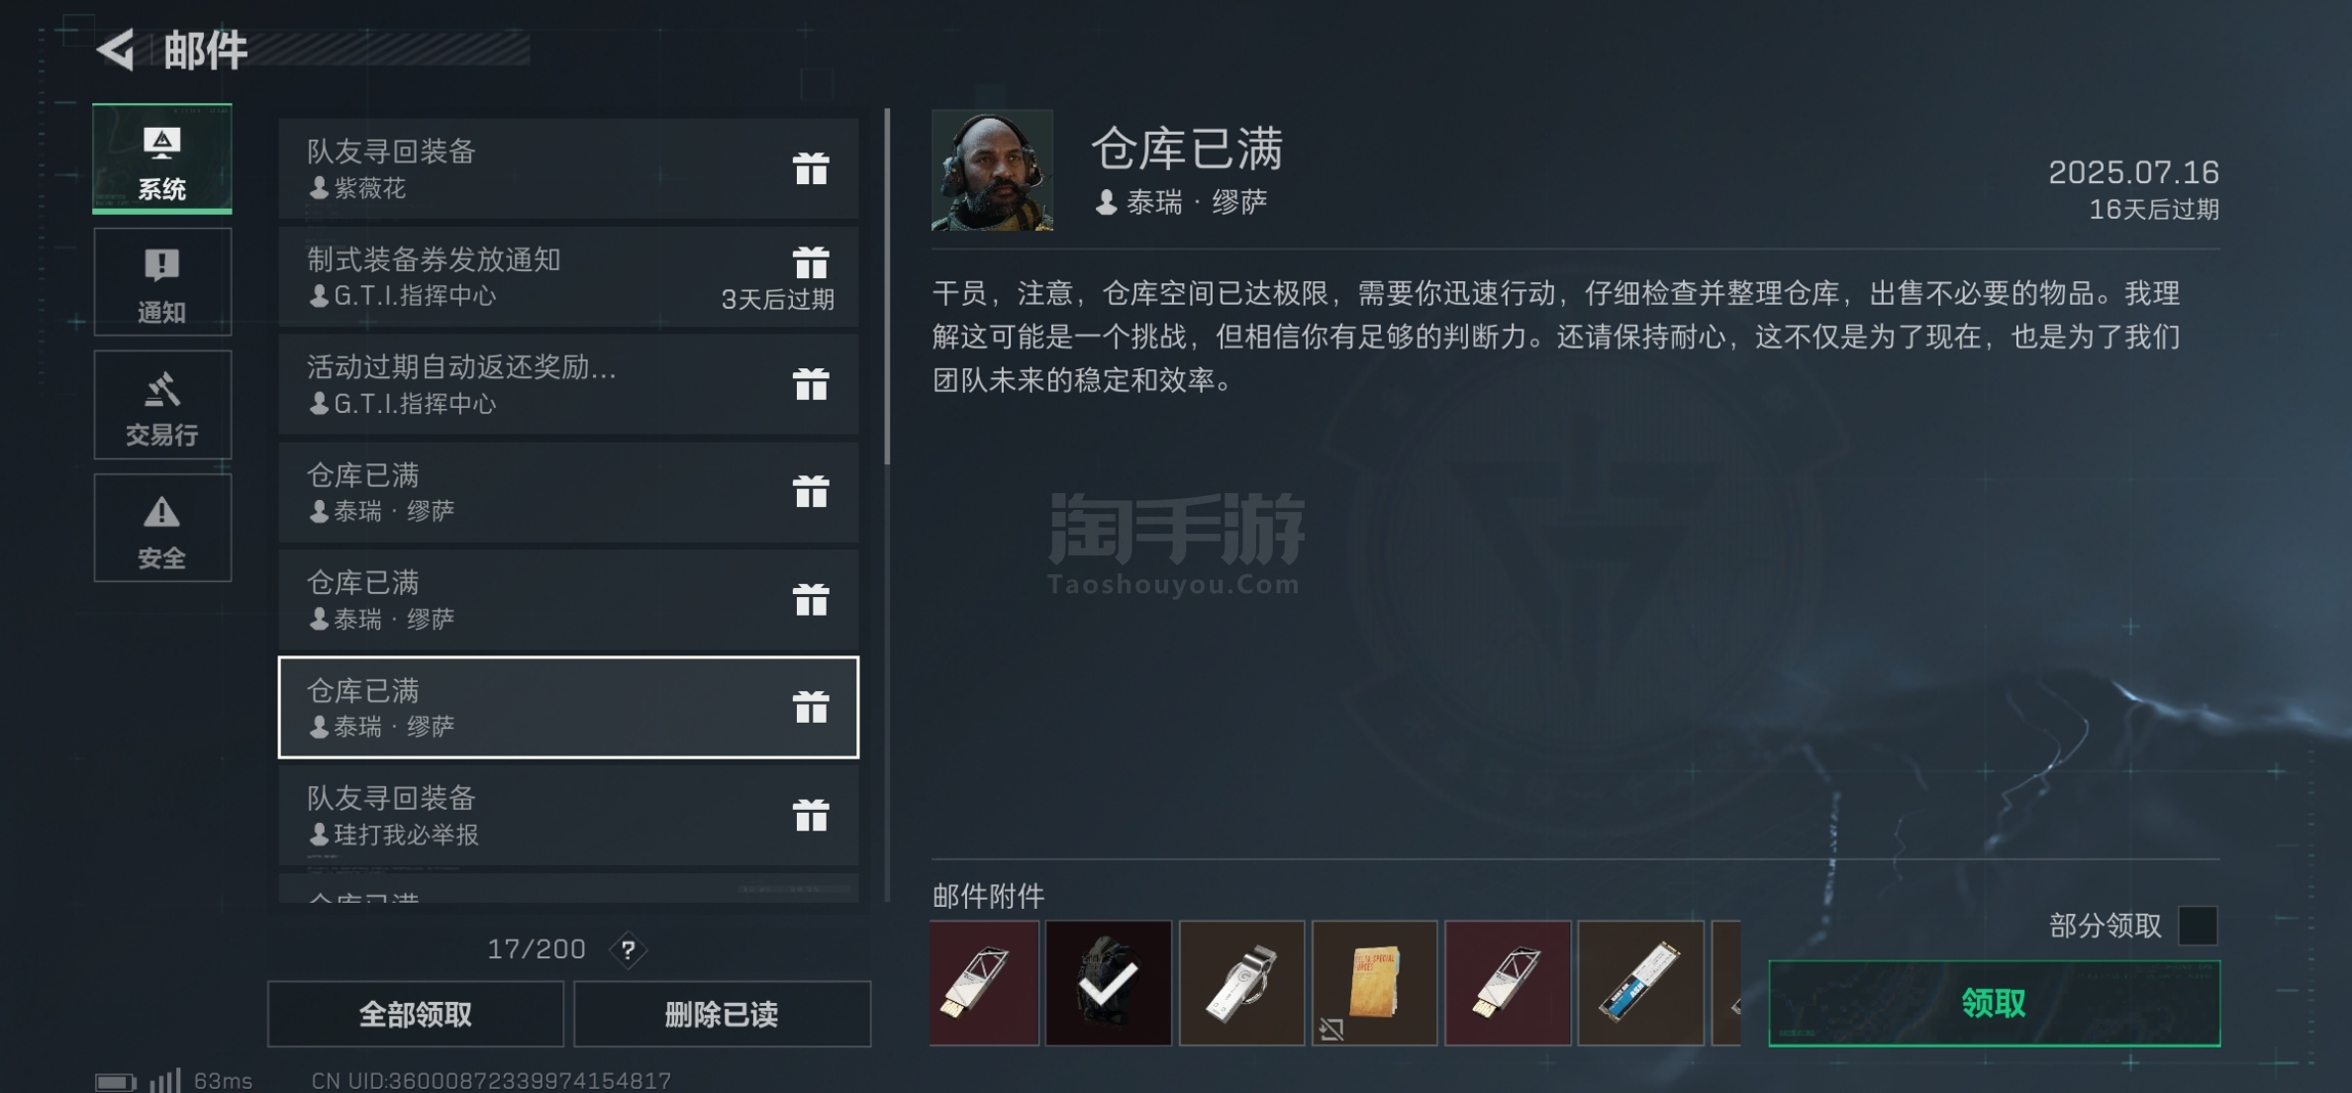Select the 安全 warning tab
Screen dimensions: 2352x1093
point(162,528)
